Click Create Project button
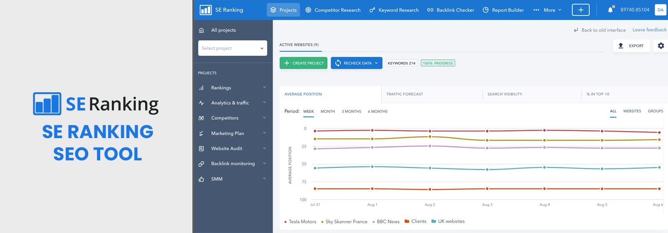Viewport: 668px width, 233px height. click(x=303, y=63)
